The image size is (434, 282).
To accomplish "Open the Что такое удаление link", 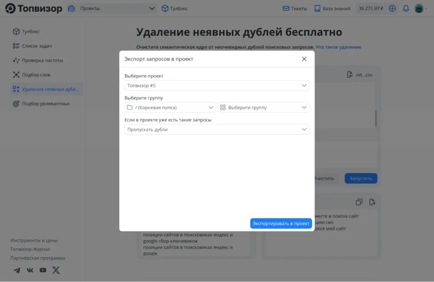I will coord(338,47).
